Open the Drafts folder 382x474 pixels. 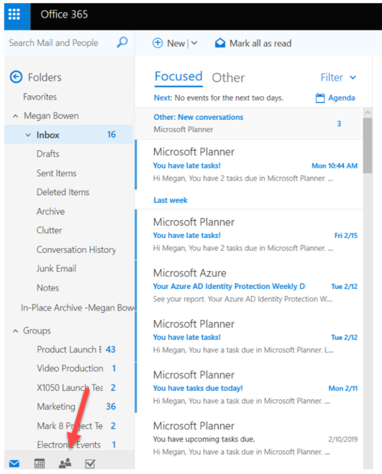(48, 154)
